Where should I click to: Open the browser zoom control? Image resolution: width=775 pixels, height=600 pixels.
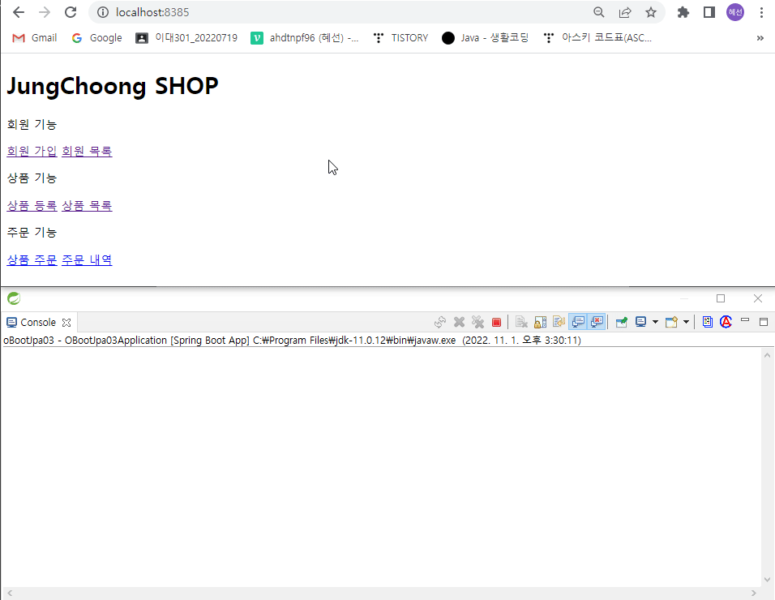pos(598,12)
